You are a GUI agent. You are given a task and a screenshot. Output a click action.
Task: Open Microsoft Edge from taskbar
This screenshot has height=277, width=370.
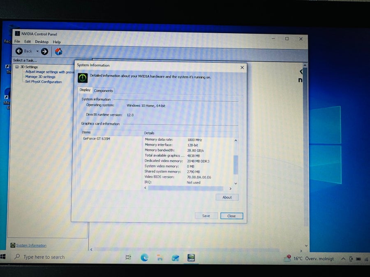(144, 257)
